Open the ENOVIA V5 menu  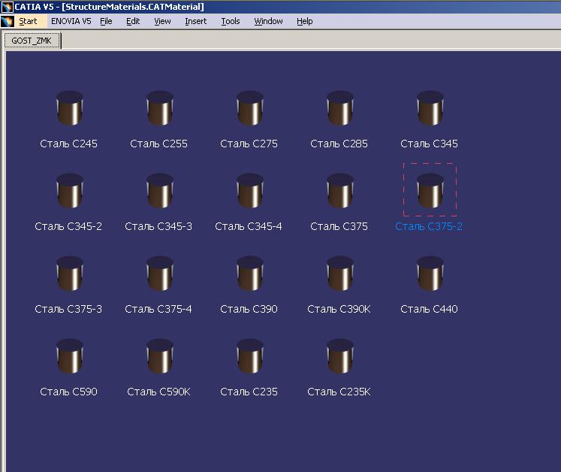pyautogui.click(x=71, y=22)
